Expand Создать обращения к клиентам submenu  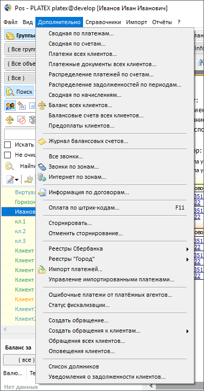pyautogui.click(x=115, y=331)
